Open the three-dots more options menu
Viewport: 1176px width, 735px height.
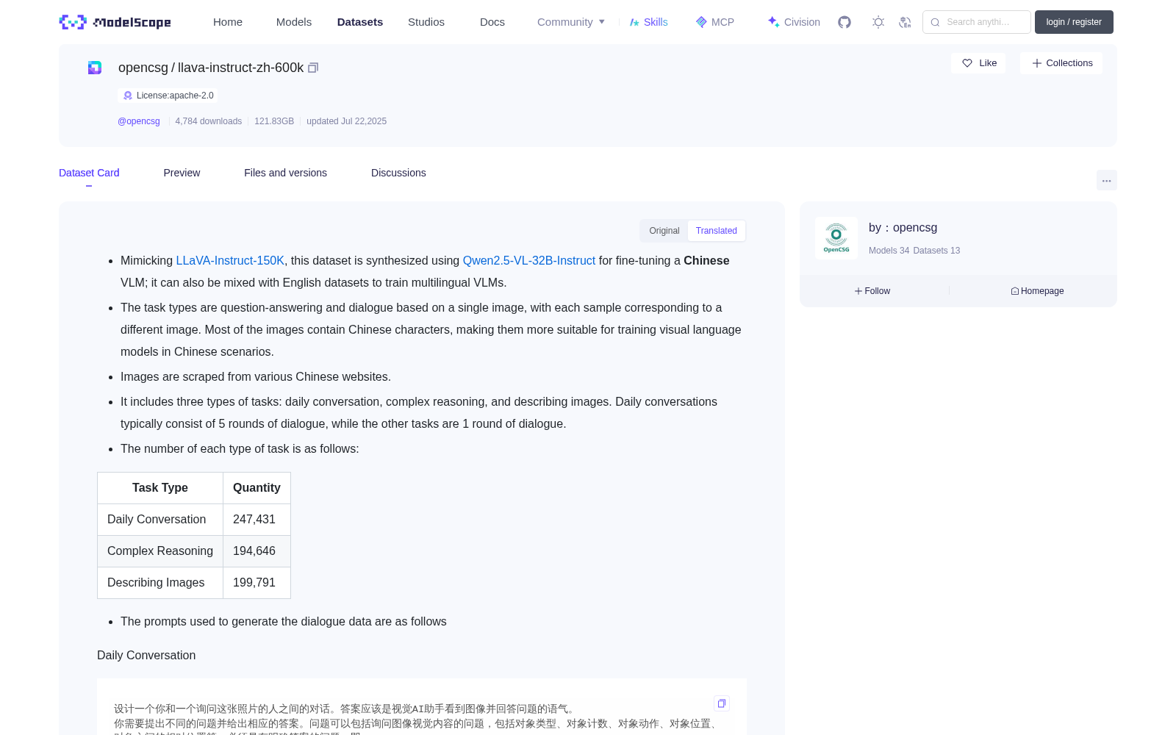pyautogui.click(x=1106, y=180)
